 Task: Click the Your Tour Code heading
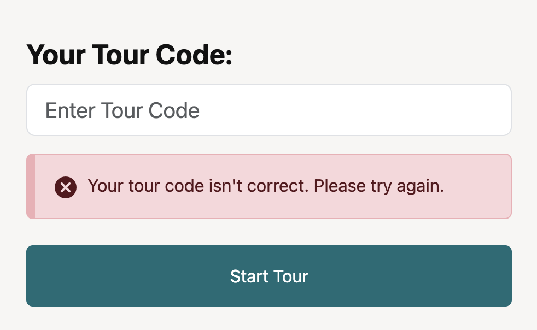pos(130,55)
